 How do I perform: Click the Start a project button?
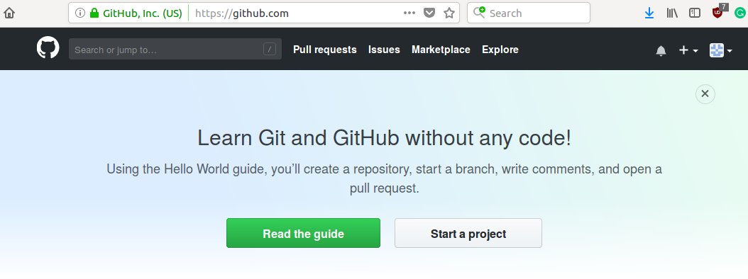[468, 233]
